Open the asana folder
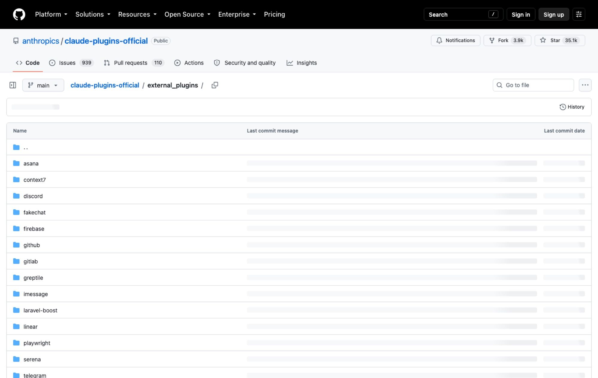598x378 pixels. click(x=31, y=163)
